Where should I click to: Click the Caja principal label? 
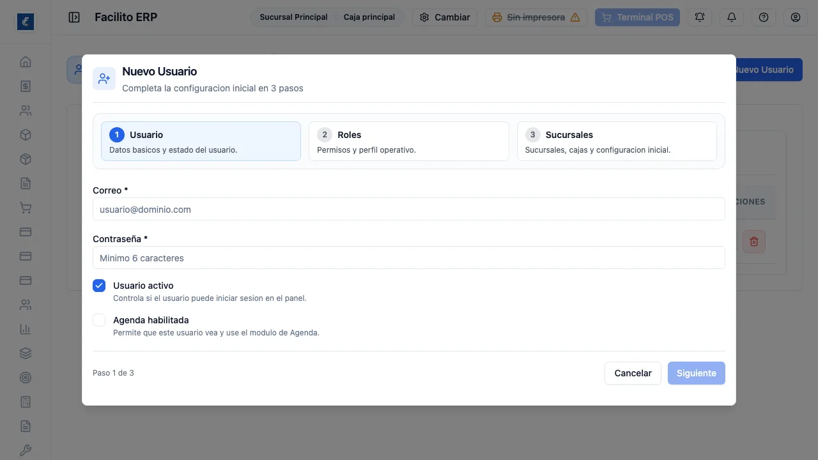click(x=369, y=17)
